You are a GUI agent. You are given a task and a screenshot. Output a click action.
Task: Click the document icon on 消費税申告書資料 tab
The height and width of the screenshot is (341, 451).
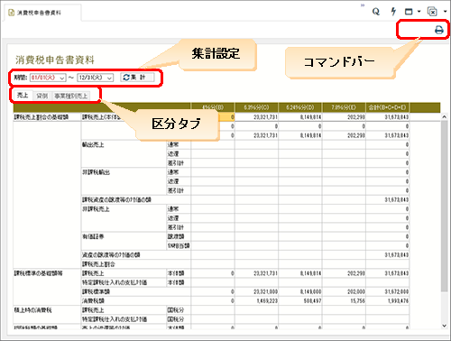tap(12, 13)
